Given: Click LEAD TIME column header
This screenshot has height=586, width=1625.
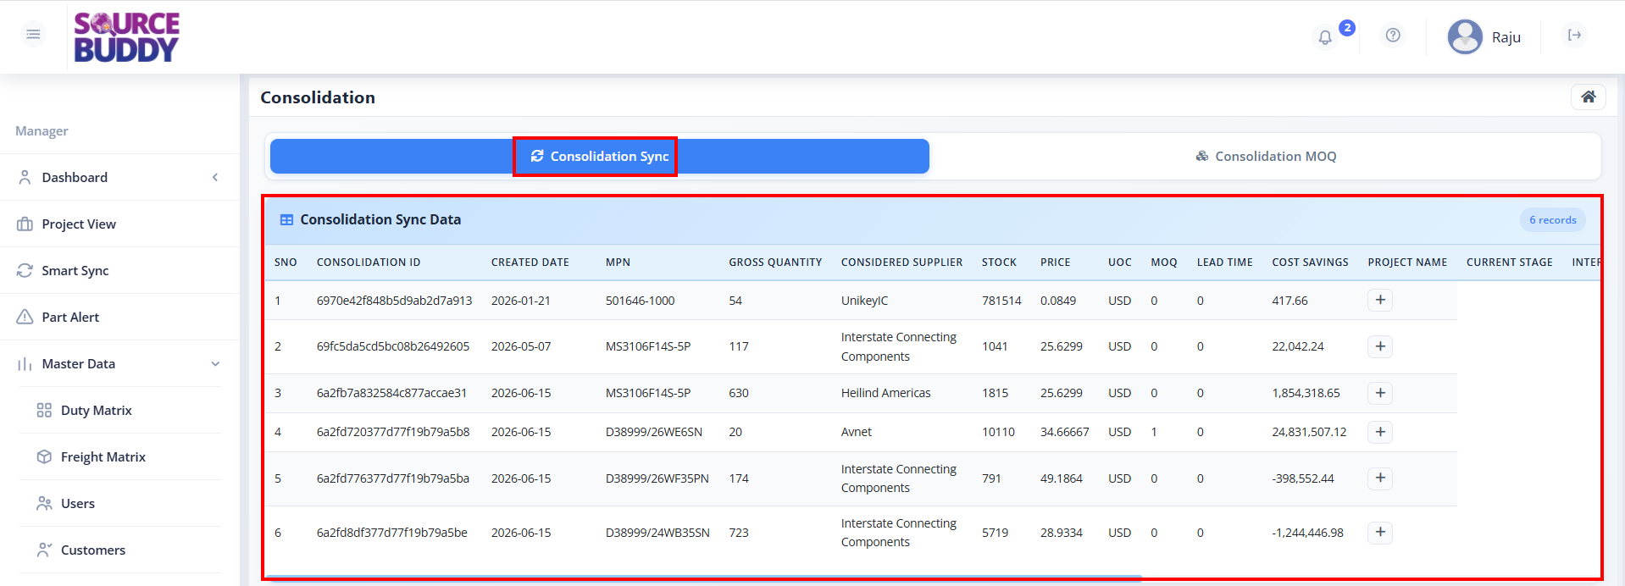Looking at the screenshot, I should point(1224,263).
